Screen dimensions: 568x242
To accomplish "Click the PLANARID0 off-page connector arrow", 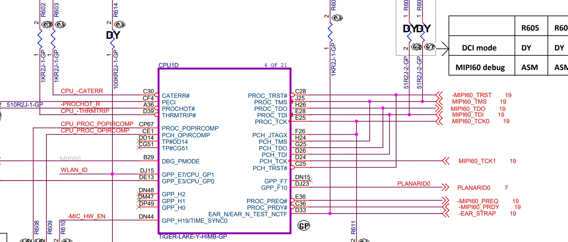I will (x=445, y=187).
